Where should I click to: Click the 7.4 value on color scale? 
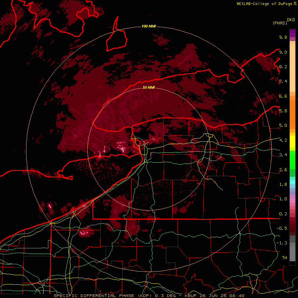[283, 81]
